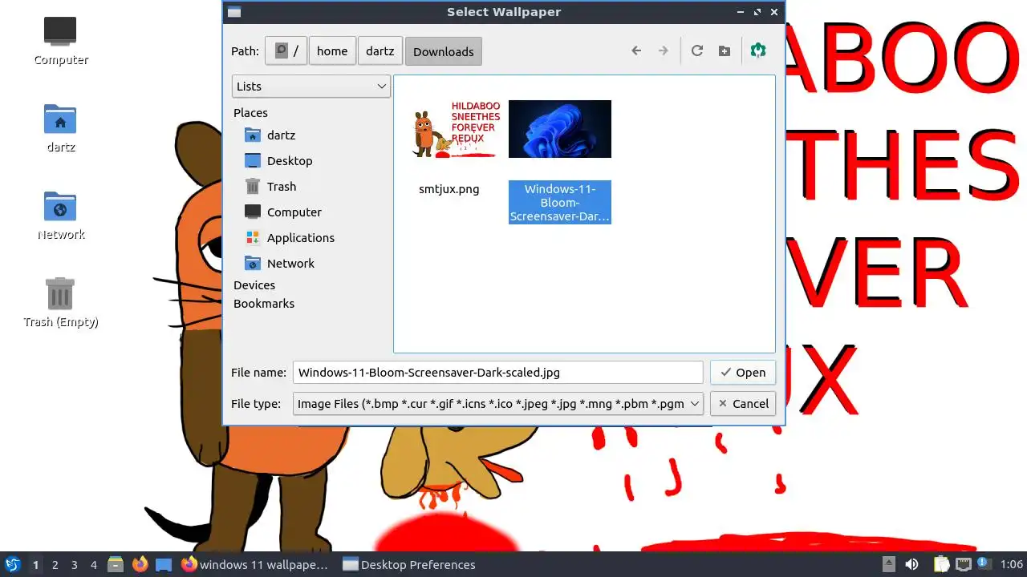Click the Downloads path segment
The image size is (1027, 577).
pos(444,51)
